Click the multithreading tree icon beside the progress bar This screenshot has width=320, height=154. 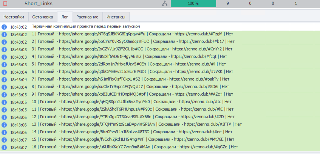click(164, 3)
